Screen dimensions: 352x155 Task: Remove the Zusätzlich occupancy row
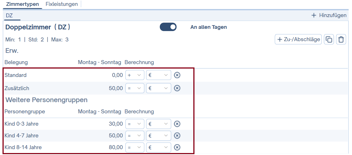click(x=177, y=88)
